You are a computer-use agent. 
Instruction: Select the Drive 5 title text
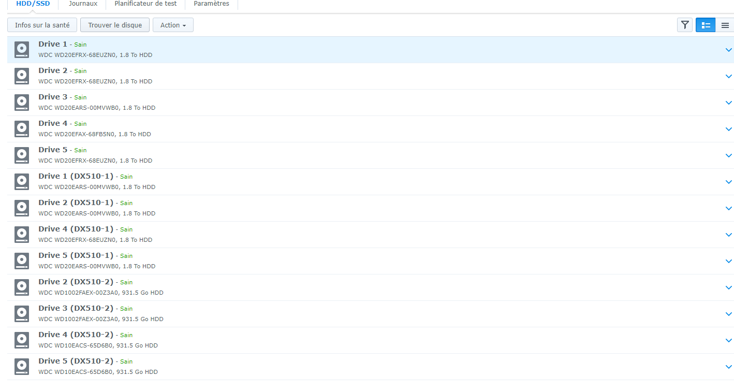coord(53,150)
